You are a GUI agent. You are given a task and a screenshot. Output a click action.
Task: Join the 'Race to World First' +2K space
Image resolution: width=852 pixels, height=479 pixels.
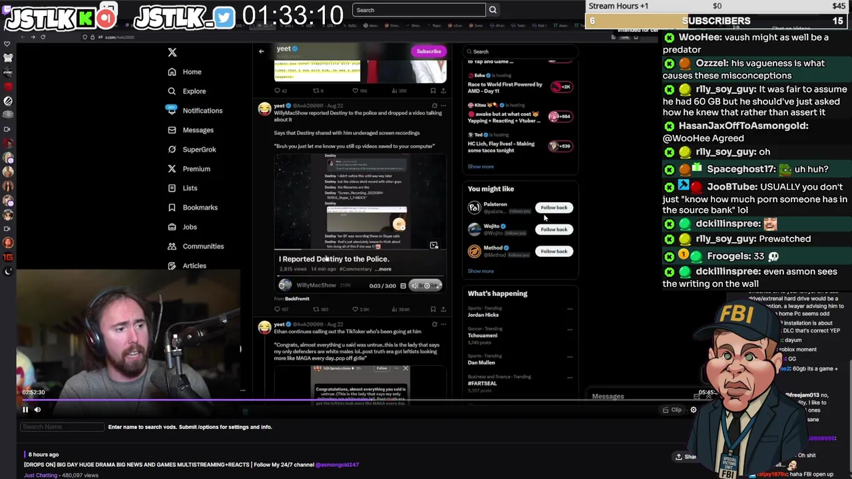561,86
